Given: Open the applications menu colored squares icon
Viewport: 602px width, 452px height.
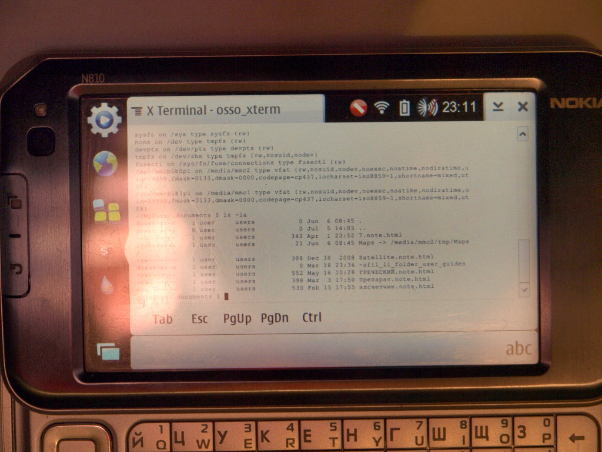Looking at the screenshot, I should [106, 210].
